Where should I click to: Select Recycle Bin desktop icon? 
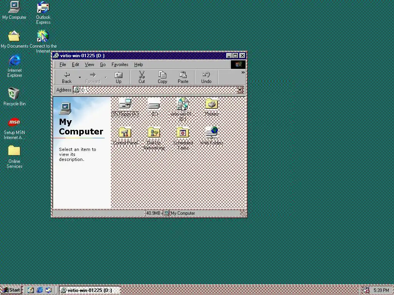click(15, 96)
